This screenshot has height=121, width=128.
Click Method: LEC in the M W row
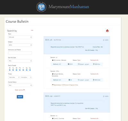coord(57,64)
